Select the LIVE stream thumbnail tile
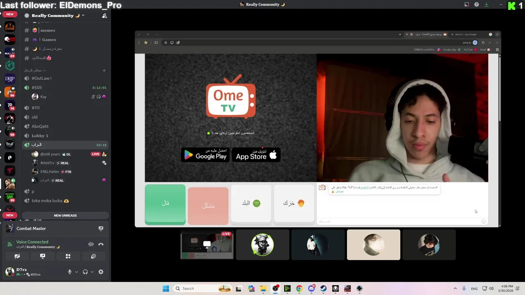 tap(207, 245)
